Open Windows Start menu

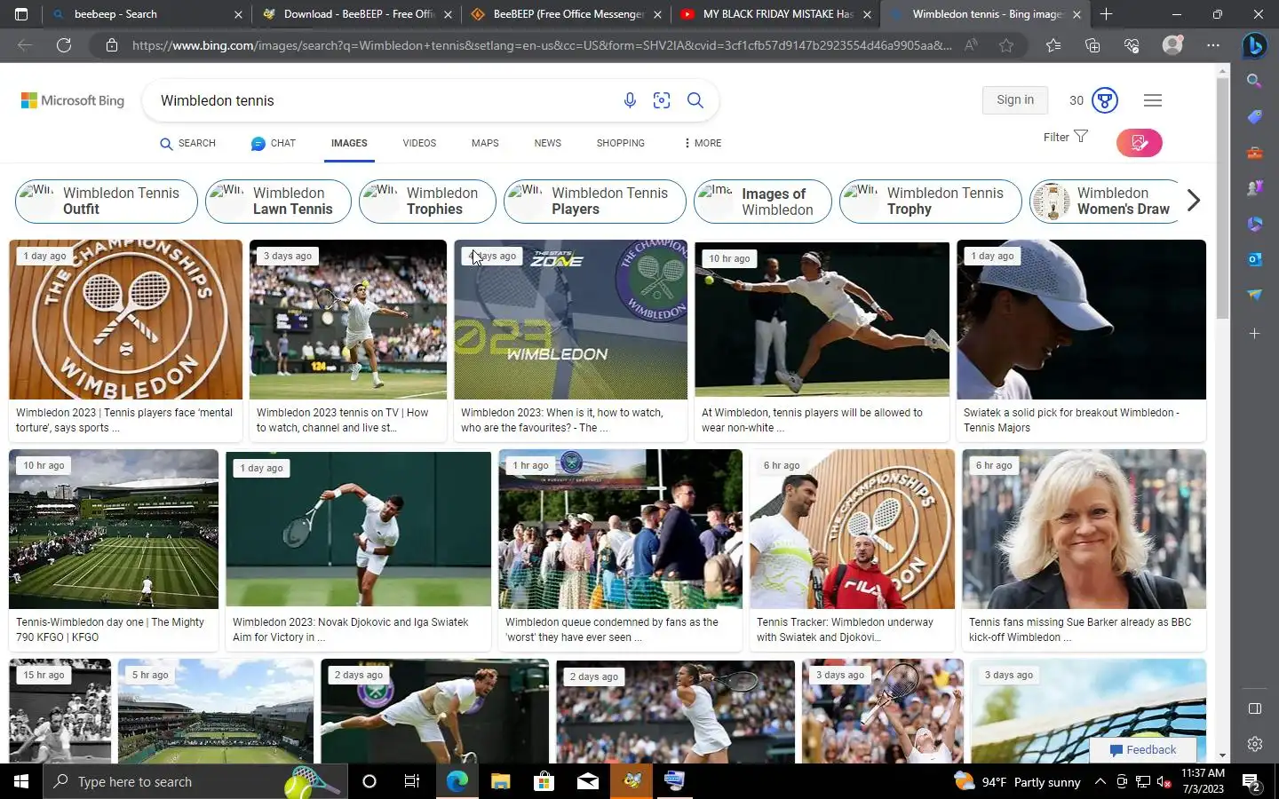[21, 781]
